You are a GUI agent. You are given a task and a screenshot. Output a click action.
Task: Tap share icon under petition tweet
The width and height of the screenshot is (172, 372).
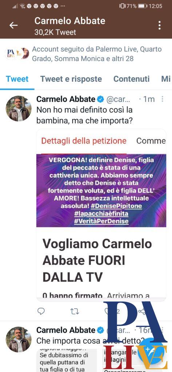click(x=142, y=311)
